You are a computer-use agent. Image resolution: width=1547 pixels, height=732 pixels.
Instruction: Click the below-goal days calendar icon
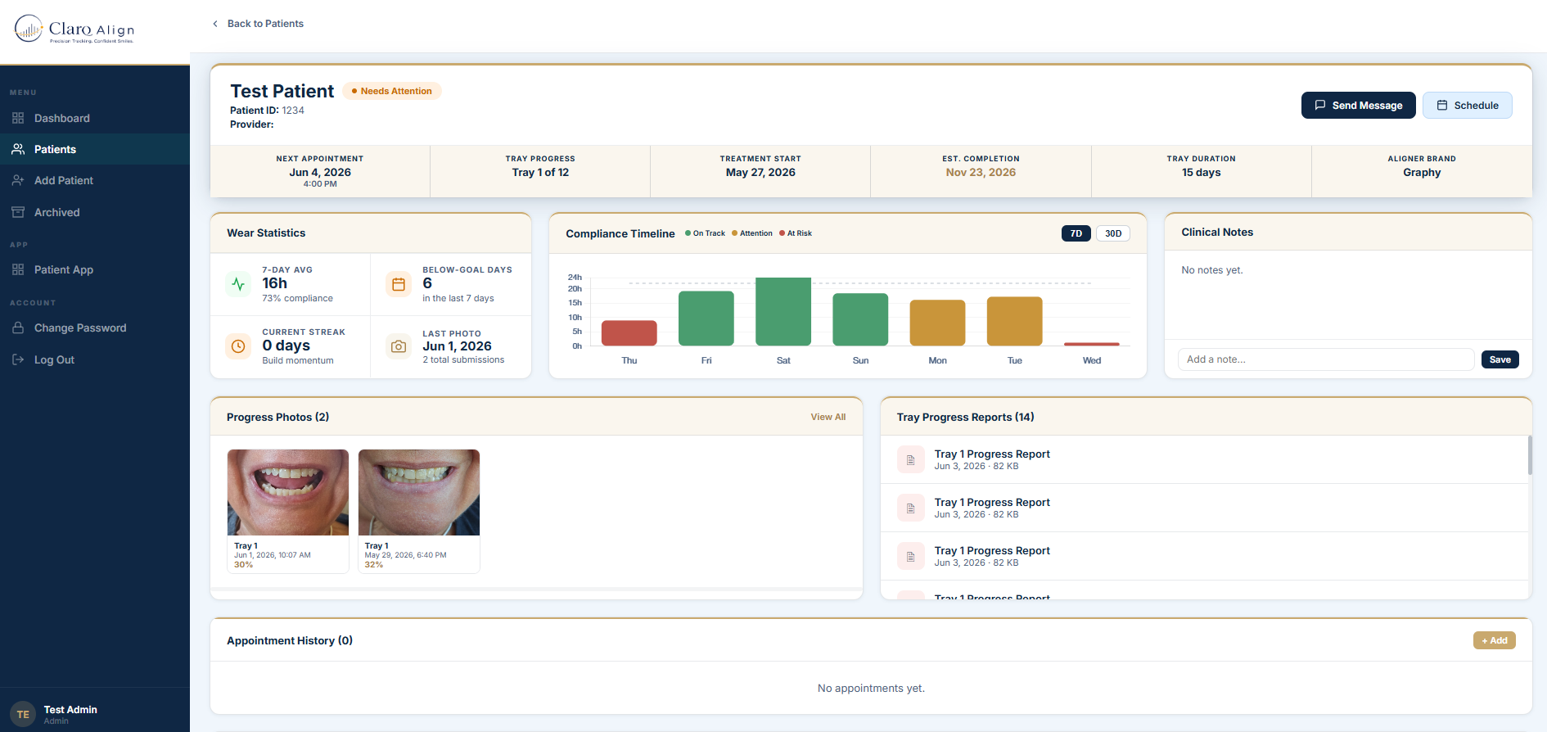click(x=399, y=284)
